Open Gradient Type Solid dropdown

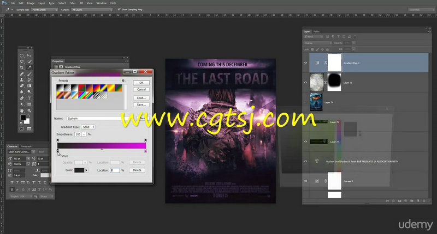click(88, 127)
